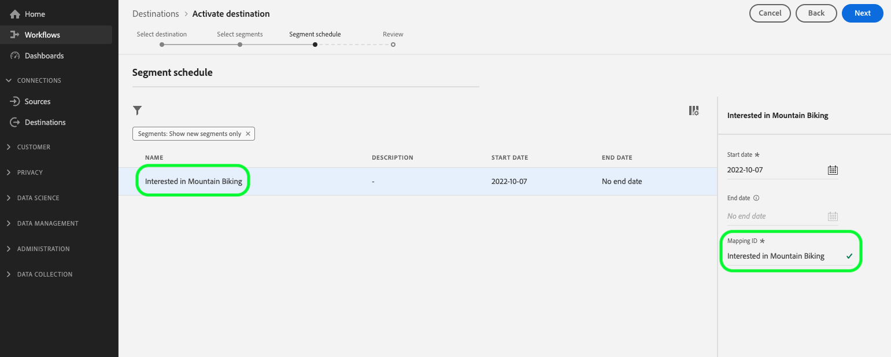Click the Segments: Show new segments only tag
891x357 pixels.
[194, 134]
